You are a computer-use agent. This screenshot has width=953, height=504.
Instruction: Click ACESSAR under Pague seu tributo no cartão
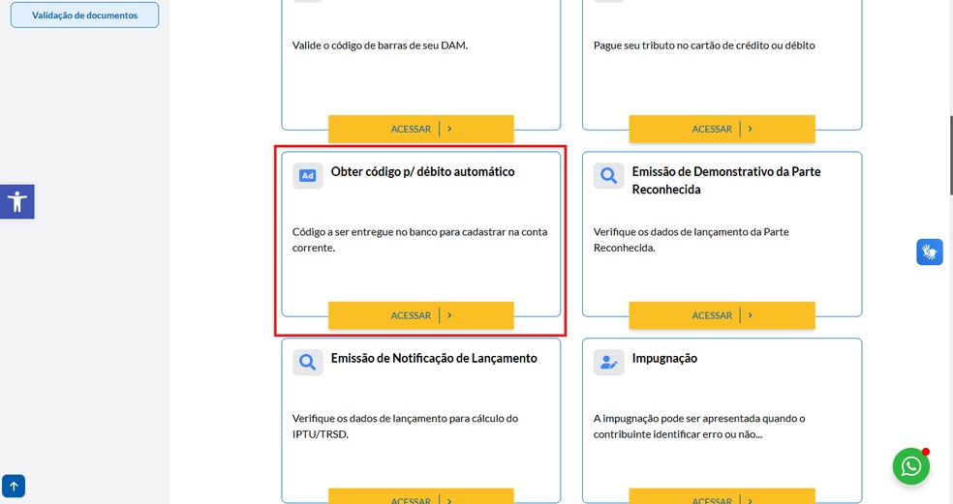(x=722, y=129)
